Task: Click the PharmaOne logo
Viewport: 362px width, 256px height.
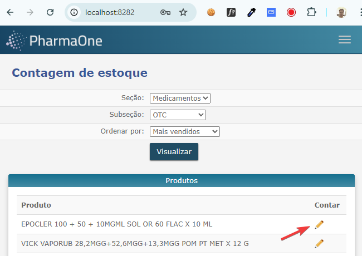Action: tap(54, 41)
